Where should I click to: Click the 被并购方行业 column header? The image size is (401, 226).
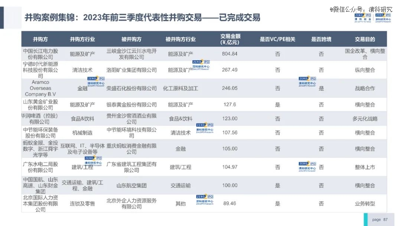click(x=180, y=39)
